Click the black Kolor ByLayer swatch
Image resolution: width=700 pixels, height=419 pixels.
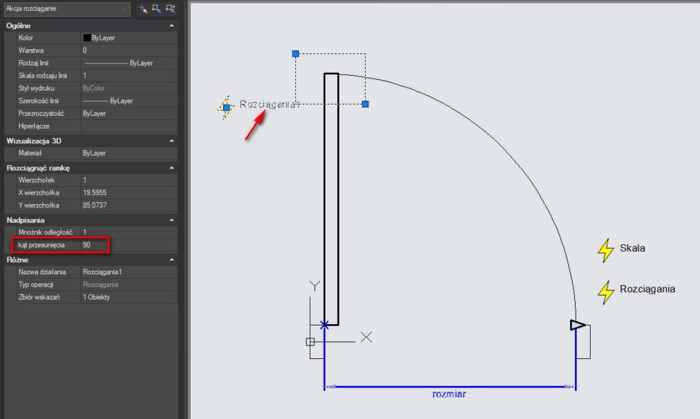coord(87,38)
